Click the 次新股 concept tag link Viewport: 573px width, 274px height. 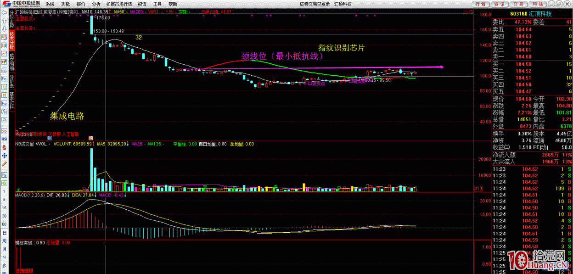click(x=55, y=134)
